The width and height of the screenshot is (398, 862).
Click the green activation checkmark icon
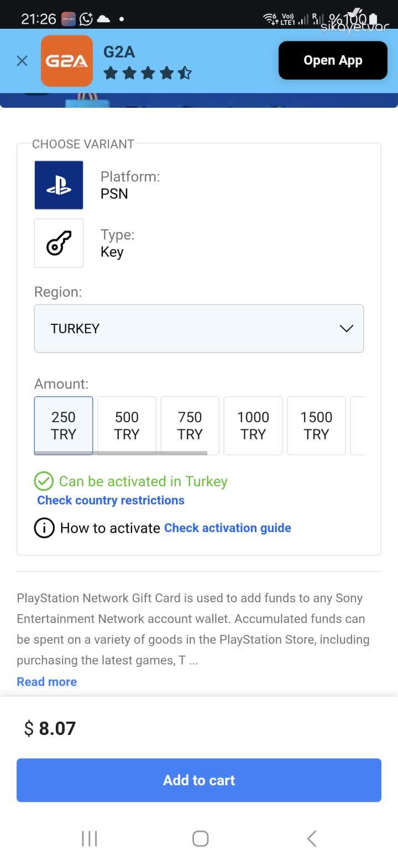[44, 481]
